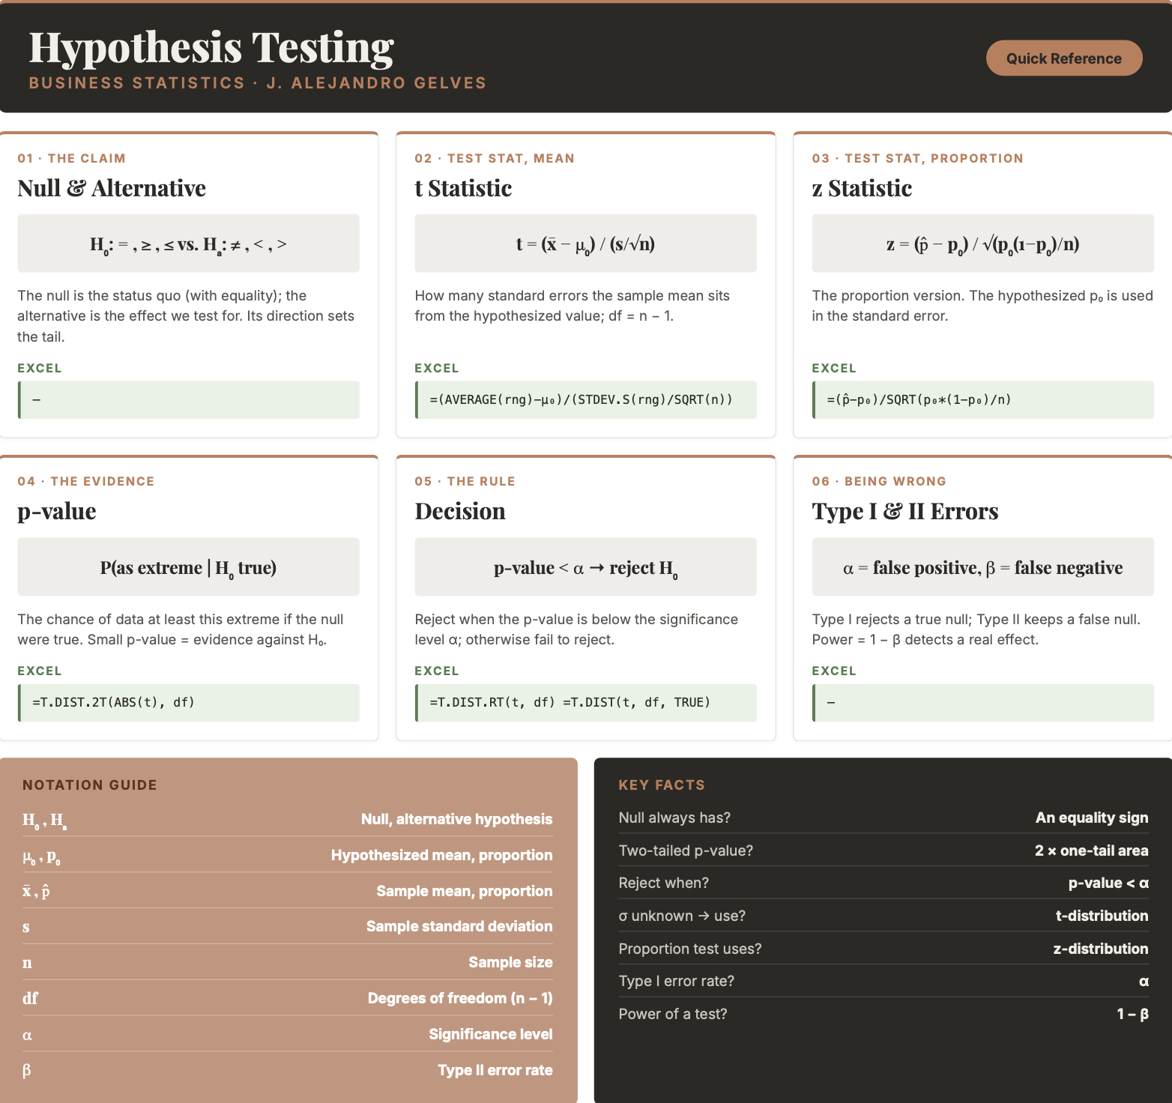The width and height of the screenshot is (1172, 1103).
Task: Select the Power of a test fact row
Action: (x=883, y=1014)
